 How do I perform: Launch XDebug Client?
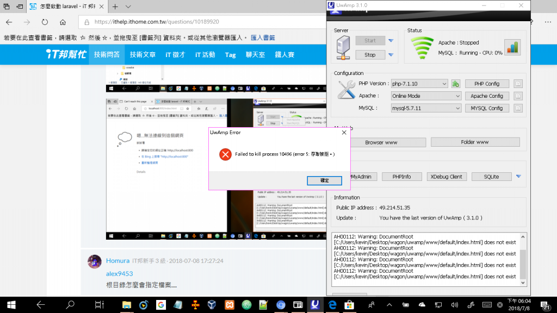point(446,177)
